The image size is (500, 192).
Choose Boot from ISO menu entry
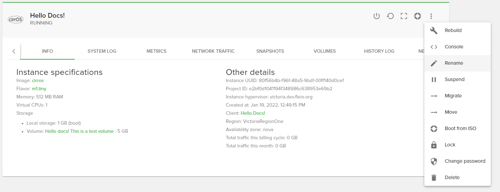(460, 128)
